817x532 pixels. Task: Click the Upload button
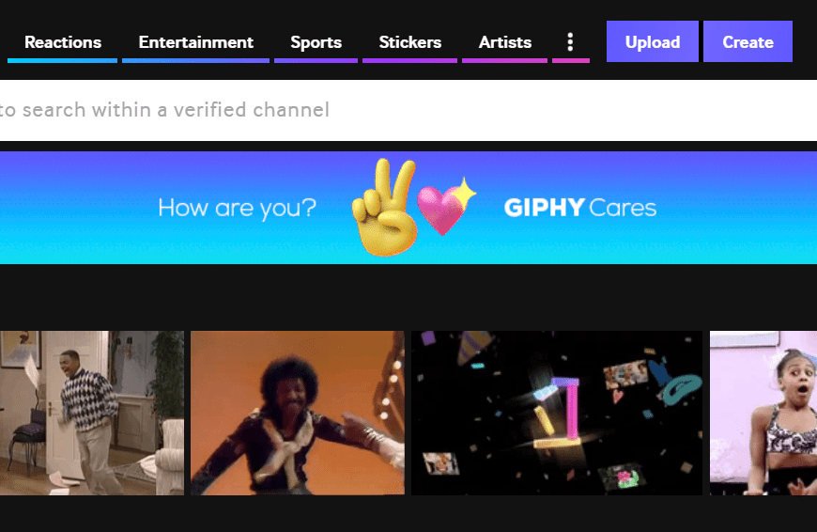click(x=653, y=41)
